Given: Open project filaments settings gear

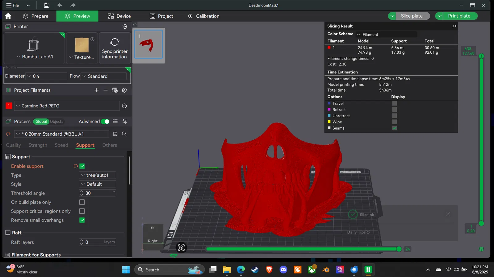Looking at the screenshot, I should coord(124,90).
